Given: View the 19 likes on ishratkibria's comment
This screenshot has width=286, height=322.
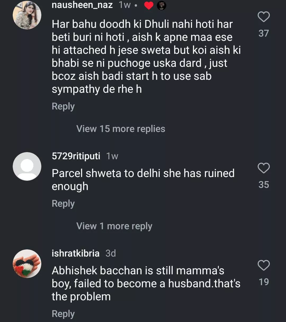Looking at the screenshot, I should [263, 282].
